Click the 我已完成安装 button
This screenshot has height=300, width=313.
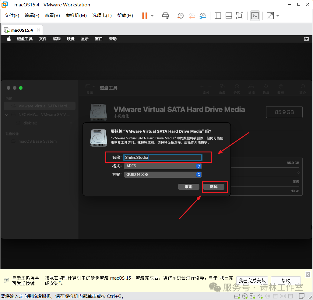point(252,281)
